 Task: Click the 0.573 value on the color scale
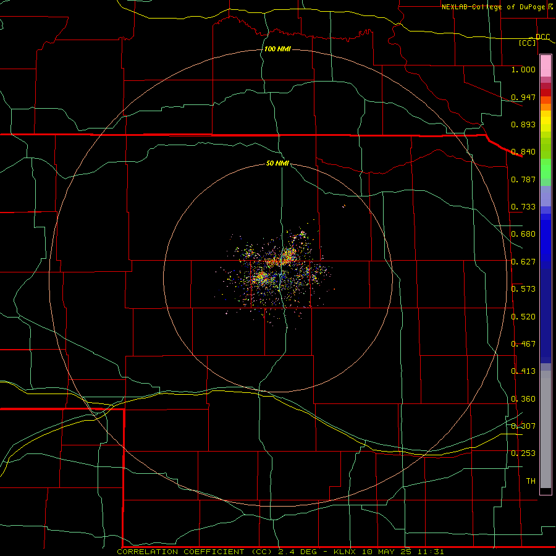click(x=523, y=289)
